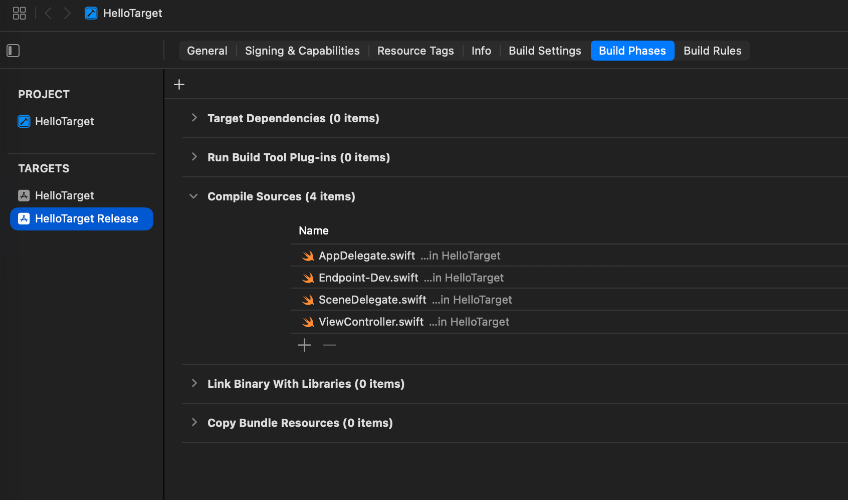
Task: Click Swift icon beside ViewController.swift
Action: pos(308,322)
